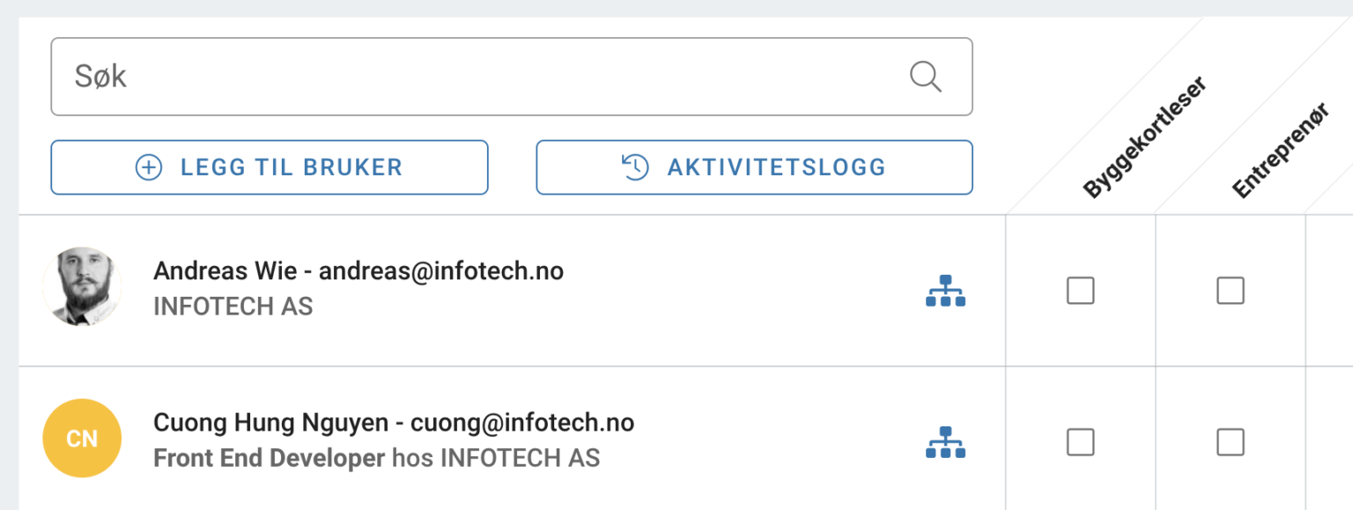Click the yellow CN avatar circle
This screenshot has width=1353, height=510.
coord(82,438)
